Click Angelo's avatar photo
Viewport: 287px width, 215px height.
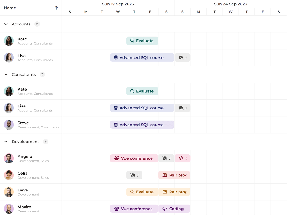(9, 158)
